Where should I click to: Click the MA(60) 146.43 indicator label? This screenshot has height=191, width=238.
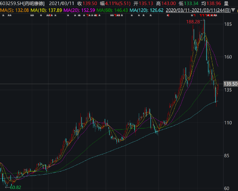(x=112, y=10)
